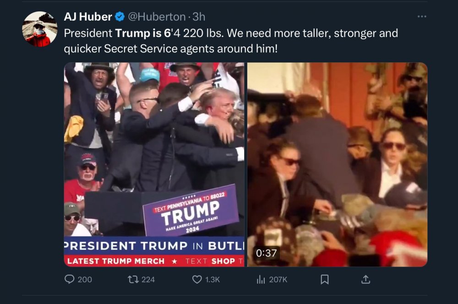Screen dimensions: 458x304
Task: Click the 224 reposts count
Action: [x=148, y=280]
